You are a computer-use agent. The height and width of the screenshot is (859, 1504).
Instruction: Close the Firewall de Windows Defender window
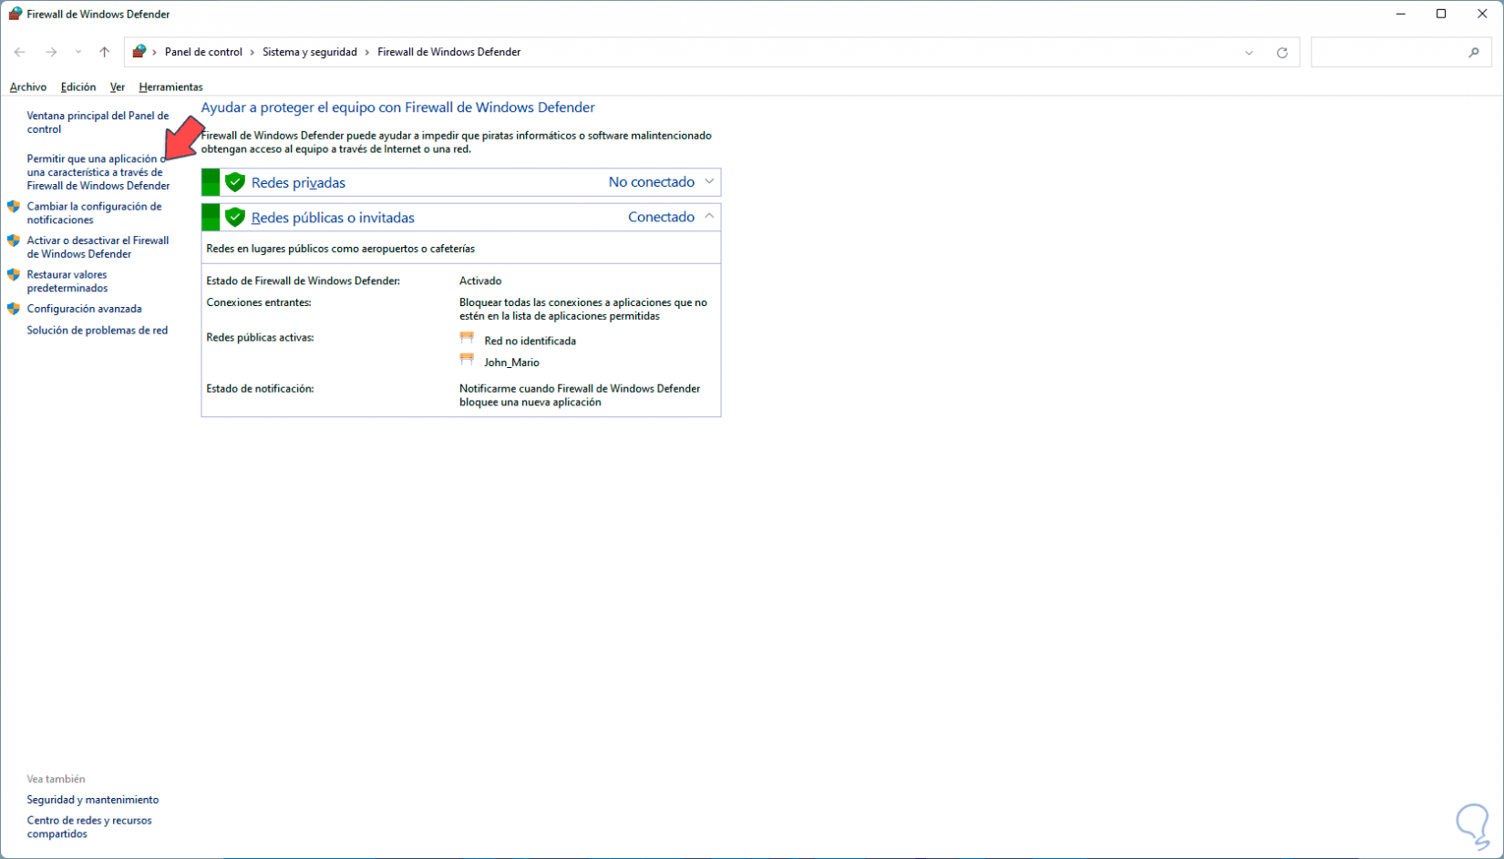[1482, 14]
